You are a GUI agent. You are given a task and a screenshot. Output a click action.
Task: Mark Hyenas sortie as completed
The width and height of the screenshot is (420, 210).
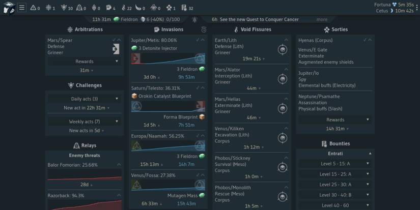pos(365,40)
